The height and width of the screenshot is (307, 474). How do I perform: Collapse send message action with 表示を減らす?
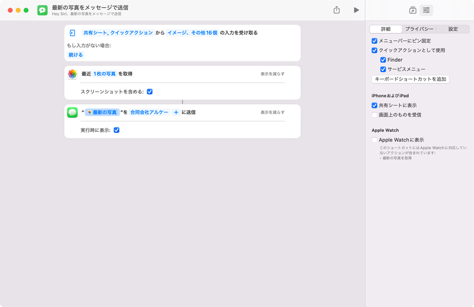click(x=273, y=112)
